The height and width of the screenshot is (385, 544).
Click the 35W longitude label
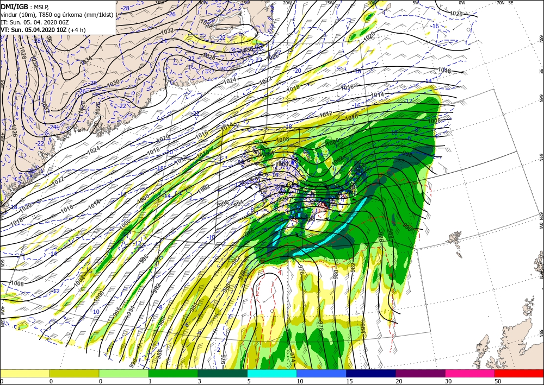pos(159,2)
